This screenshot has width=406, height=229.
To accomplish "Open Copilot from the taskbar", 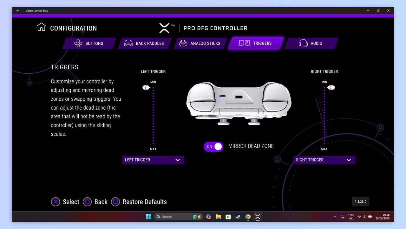I will pyautogui.click(x=208, y=217).
